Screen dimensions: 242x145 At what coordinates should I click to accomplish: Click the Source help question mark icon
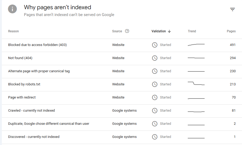coord(127,31)
